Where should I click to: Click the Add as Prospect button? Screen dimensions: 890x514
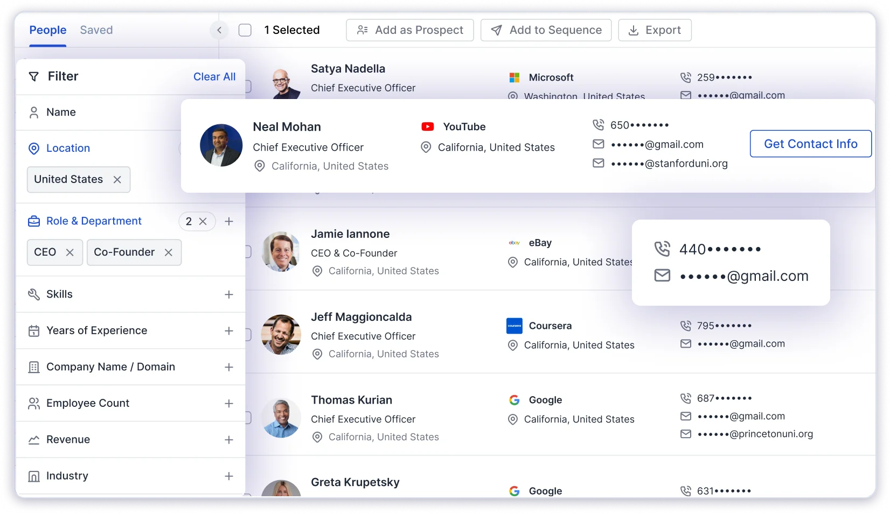(x=410, y=30)
